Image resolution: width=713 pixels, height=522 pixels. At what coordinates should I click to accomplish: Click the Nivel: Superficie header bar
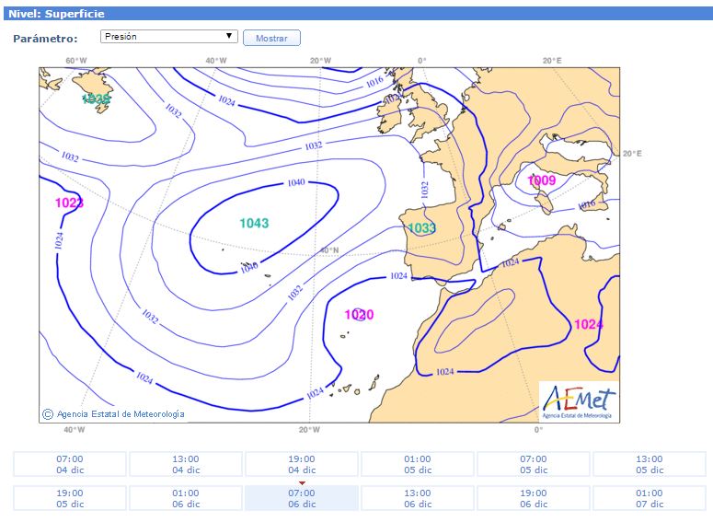click(x=356, y=14)
